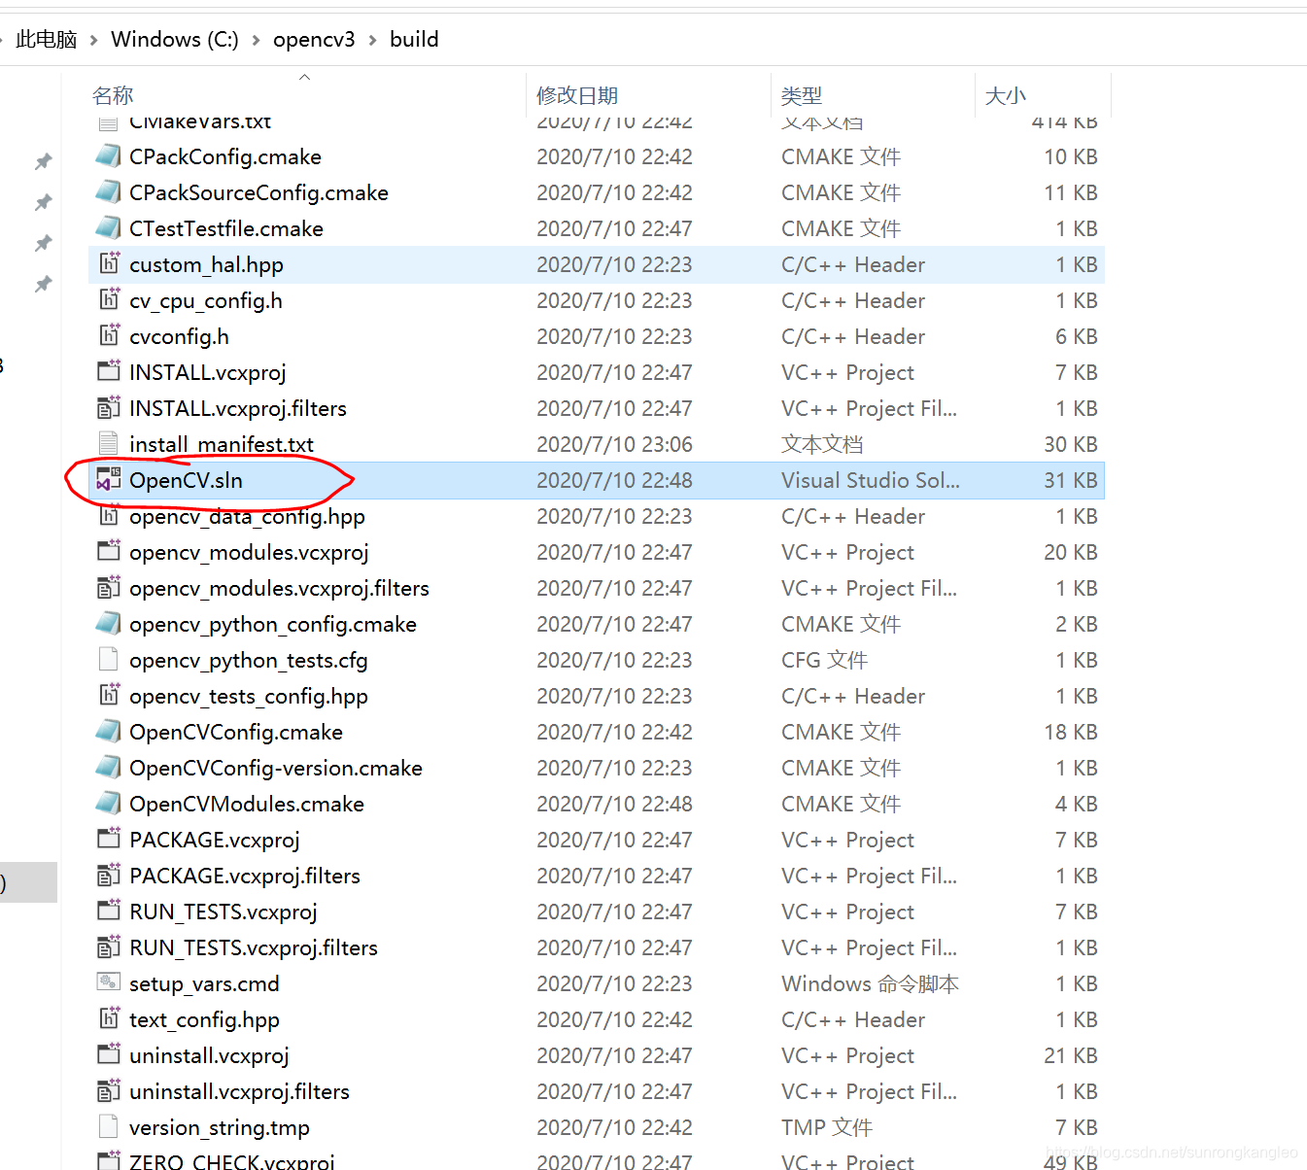The height and width of the screenshot is (1170, 1307).
Task: Click the 20 KB size of opencv_modules.vcxproj
Action: pyautogui.click(x=1071, y=552)
